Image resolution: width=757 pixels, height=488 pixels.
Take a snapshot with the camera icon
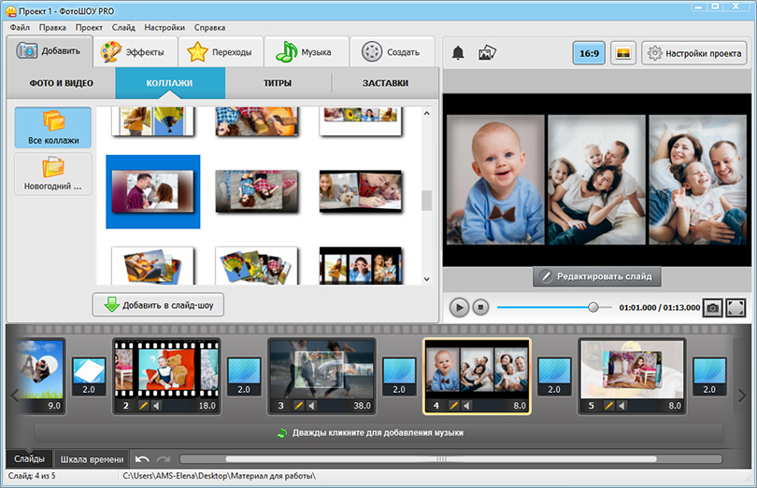tap(712, 307)
